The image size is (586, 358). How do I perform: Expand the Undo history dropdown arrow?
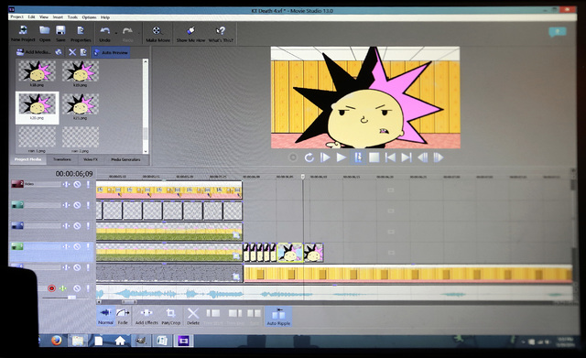(x=116, y=34)
